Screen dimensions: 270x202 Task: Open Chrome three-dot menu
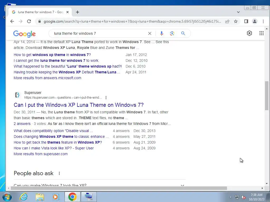(263, 21)
